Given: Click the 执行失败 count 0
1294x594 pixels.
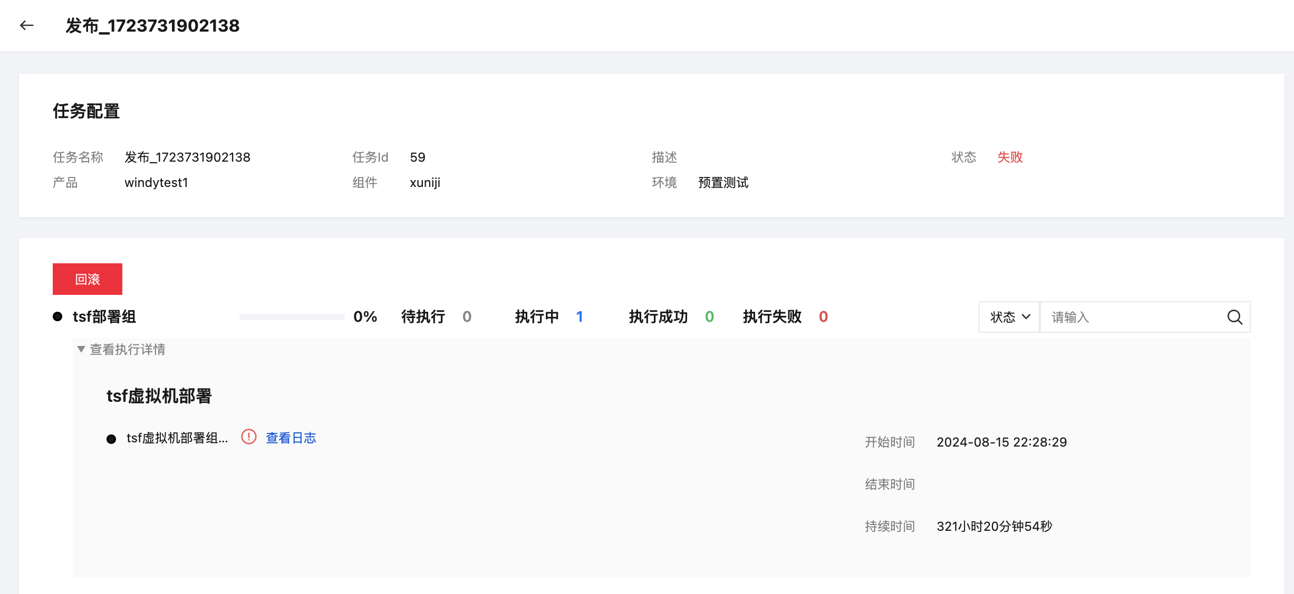Looking at the screenshot, I should [x=823, y=316].
